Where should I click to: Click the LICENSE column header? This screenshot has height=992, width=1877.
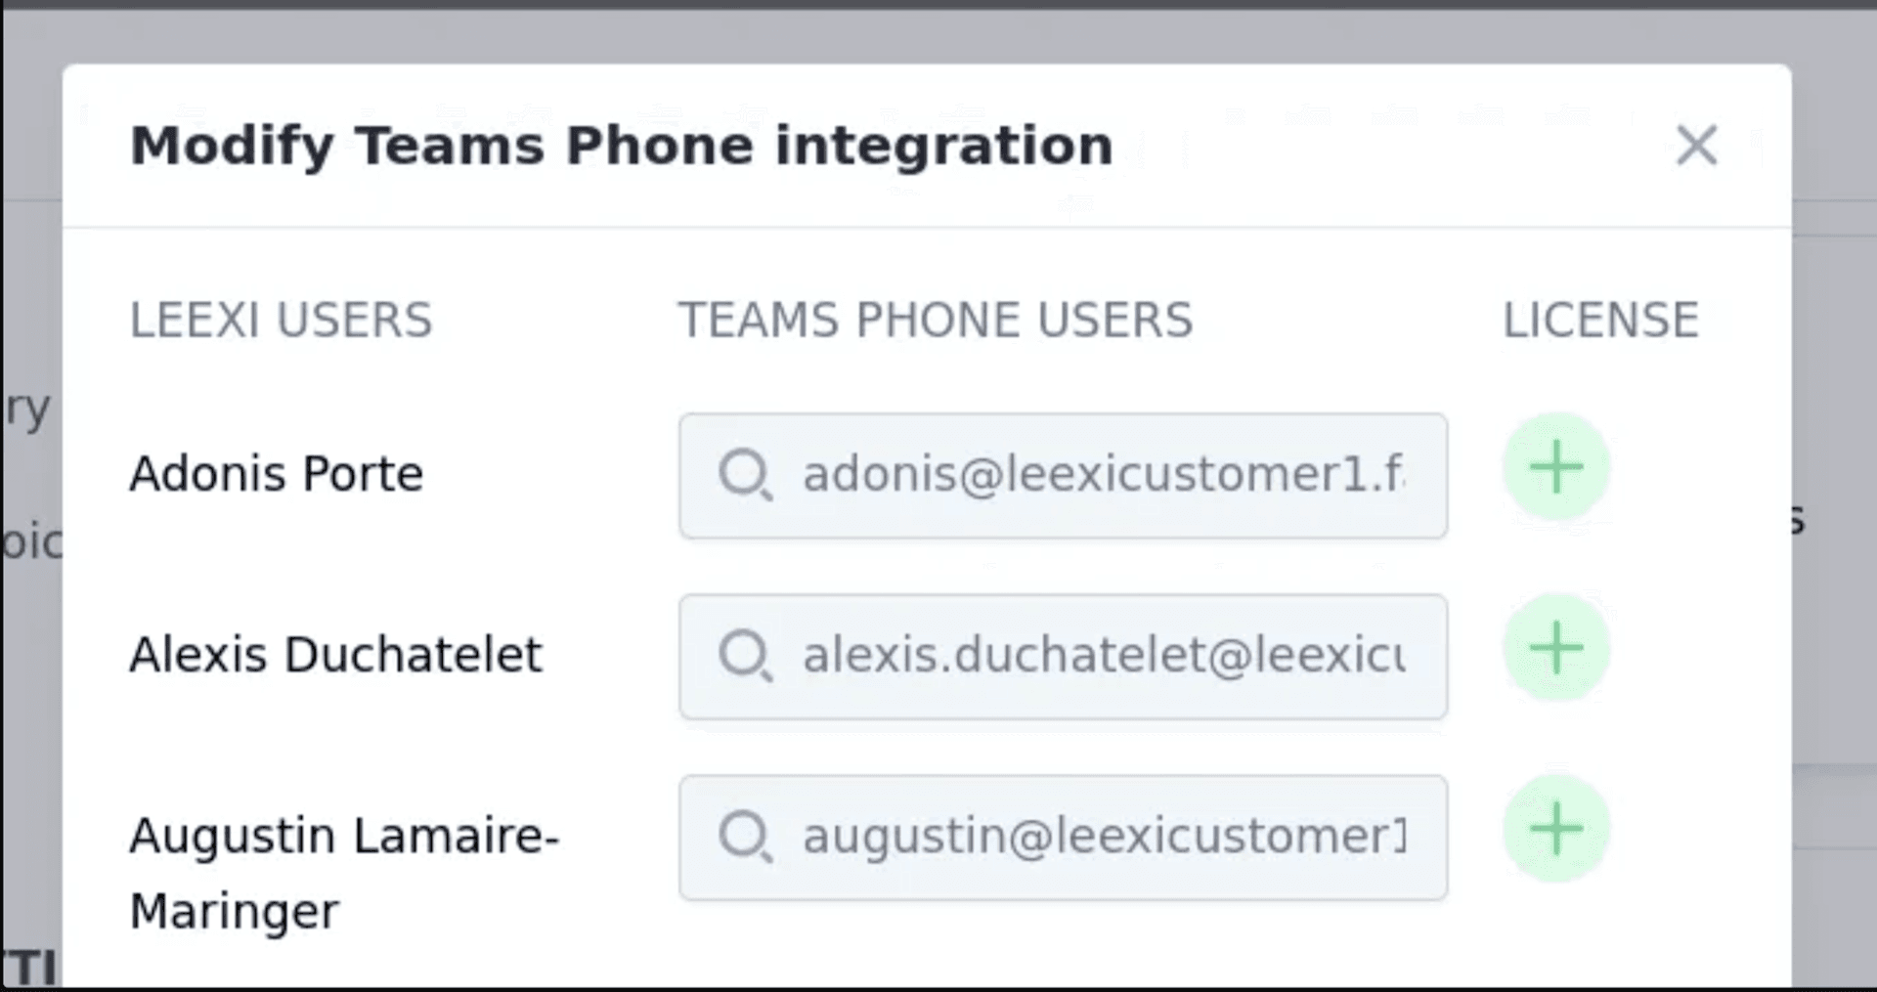pos(1600,321)
